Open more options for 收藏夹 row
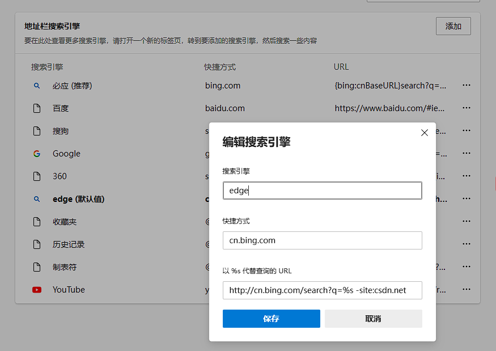 coord(467,221)
